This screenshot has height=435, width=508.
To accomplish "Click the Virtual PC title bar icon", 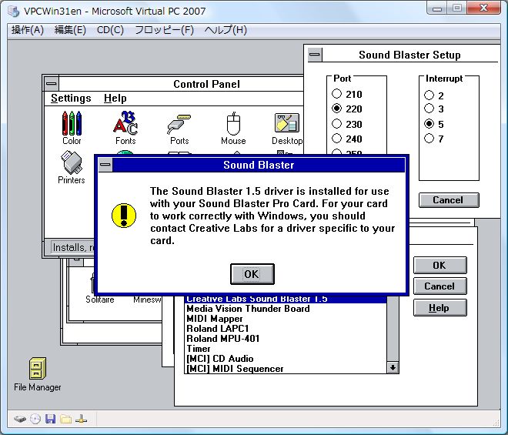I will pos(14,12).
